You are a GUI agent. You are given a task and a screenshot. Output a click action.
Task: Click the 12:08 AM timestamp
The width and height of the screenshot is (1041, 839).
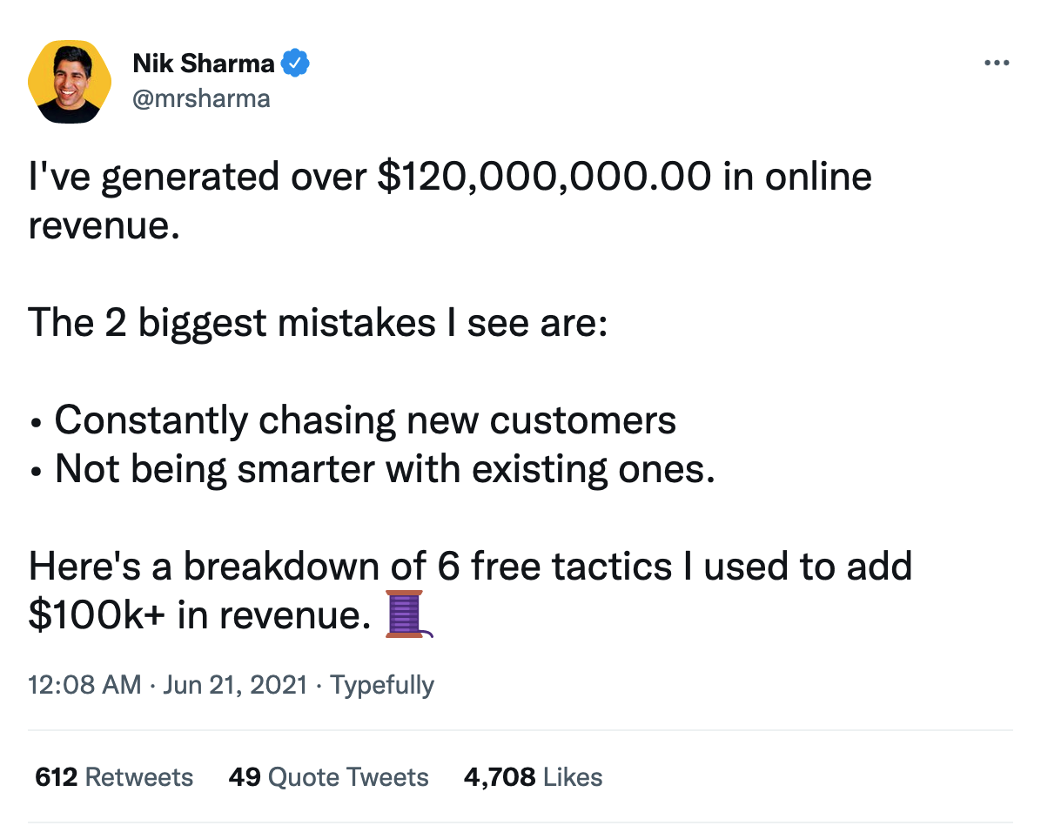(x=84, y=685)
